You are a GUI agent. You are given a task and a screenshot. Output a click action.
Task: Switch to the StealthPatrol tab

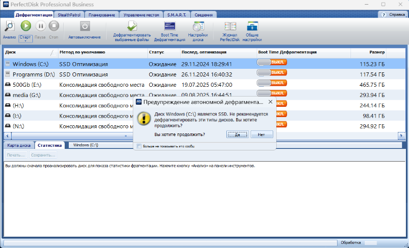click(x=70, y=15)
